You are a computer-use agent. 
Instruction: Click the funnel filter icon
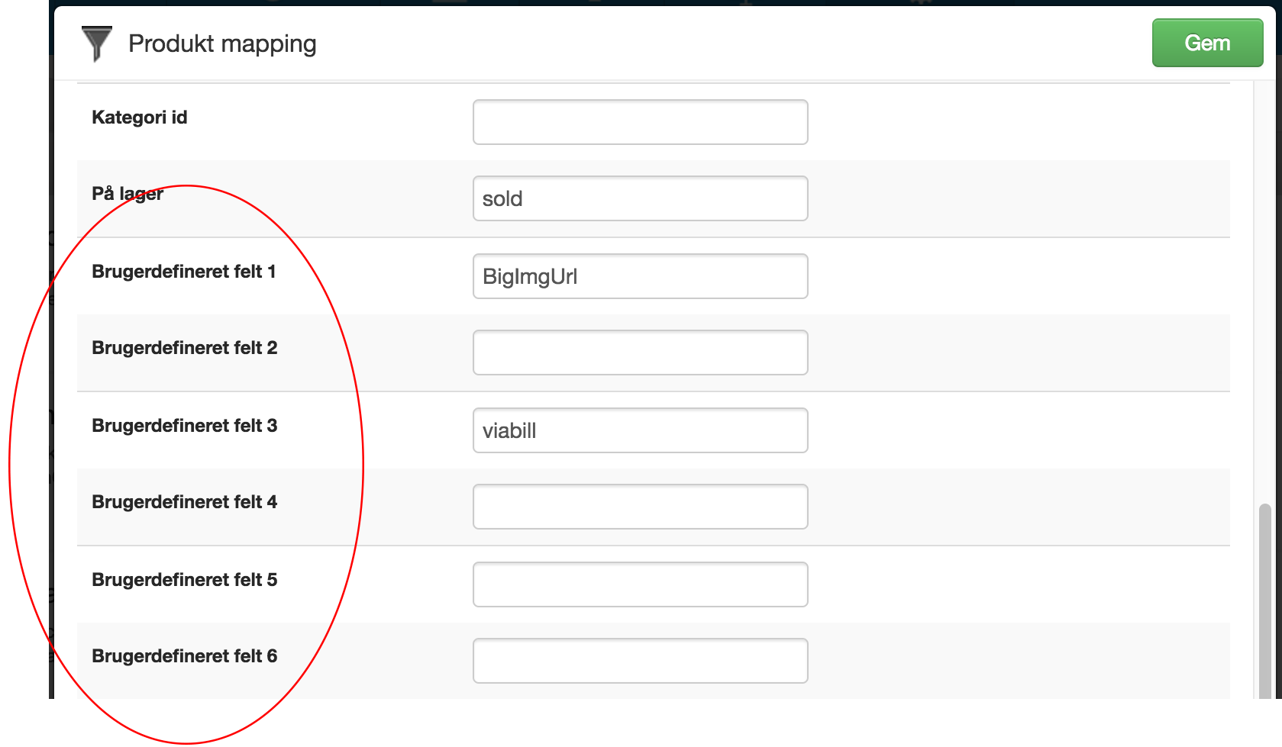click(x=97, y=43)
